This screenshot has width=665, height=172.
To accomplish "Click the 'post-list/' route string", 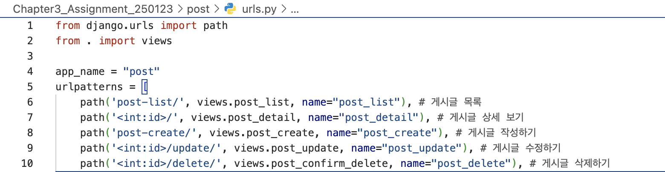I will (148, 102).
